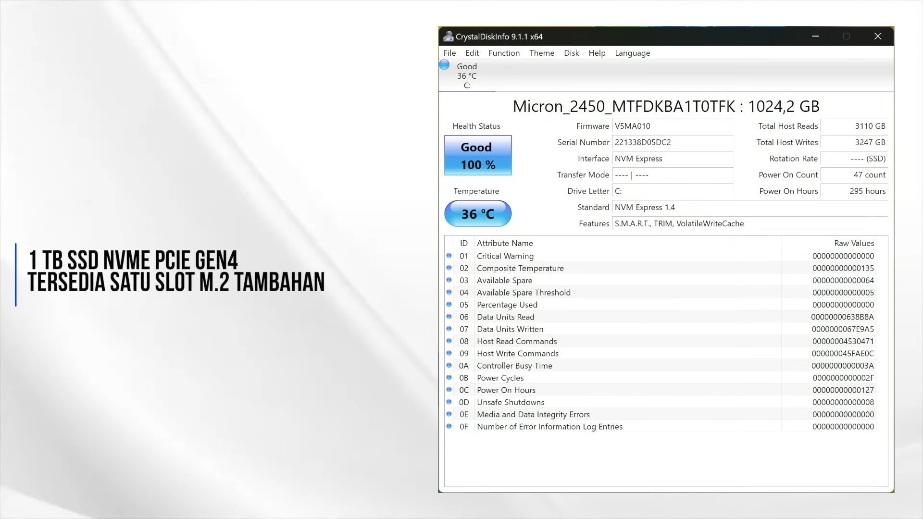Click the Transfer Mode field
Image resolution: width=923 pixels, height=519 pixels.
673,175
